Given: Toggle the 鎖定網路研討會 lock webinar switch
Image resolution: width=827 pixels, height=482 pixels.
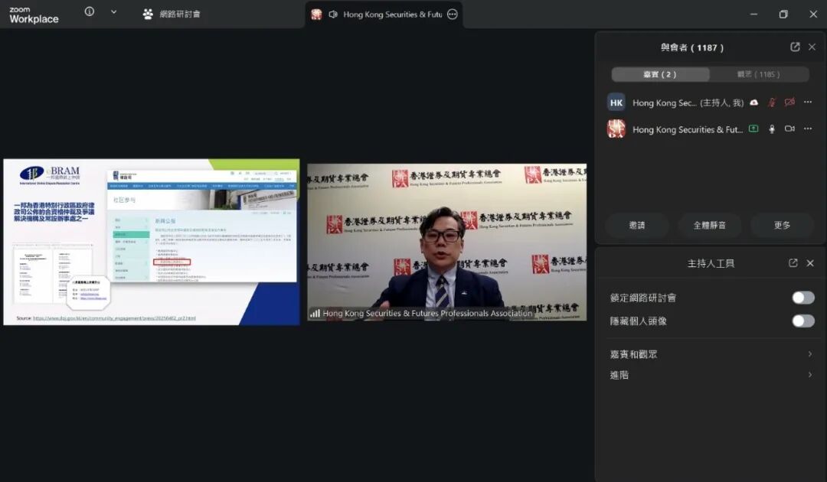Looking at the screenshot, I should pos(802,298).
